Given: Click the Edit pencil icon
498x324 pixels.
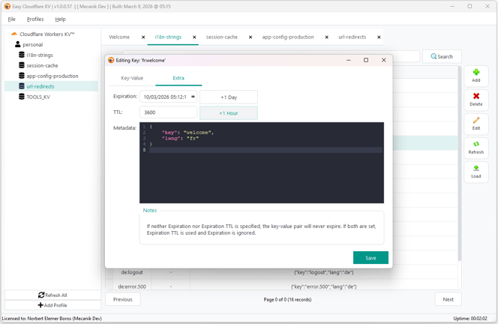Looking at the screenshot, I should point(475,120).
